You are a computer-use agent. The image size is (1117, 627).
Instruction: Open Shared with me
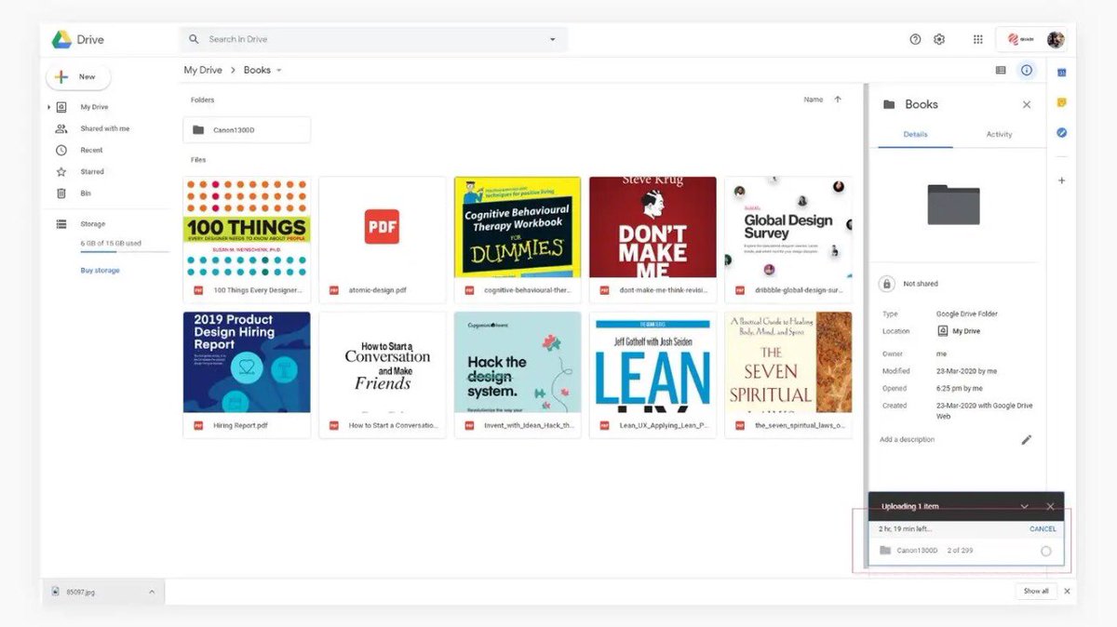(105, 128)
